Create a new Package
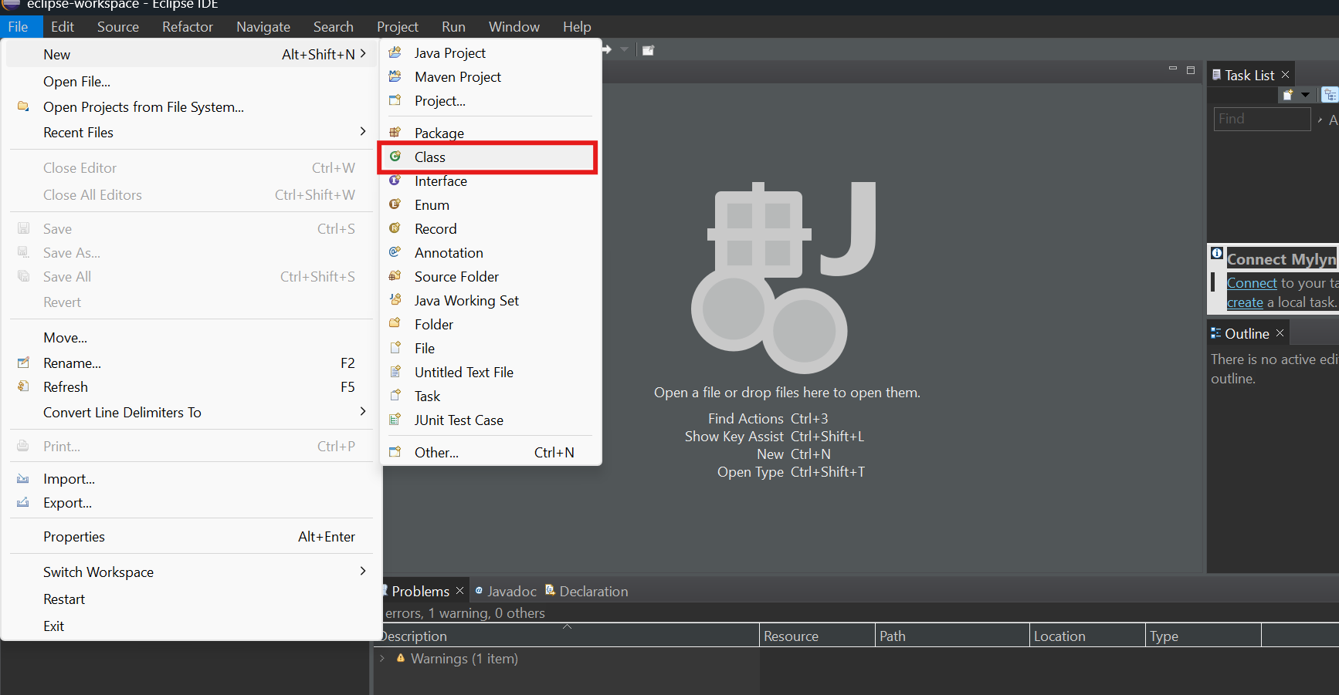The width and height of the screenshot is (1339, 695). 490,133
